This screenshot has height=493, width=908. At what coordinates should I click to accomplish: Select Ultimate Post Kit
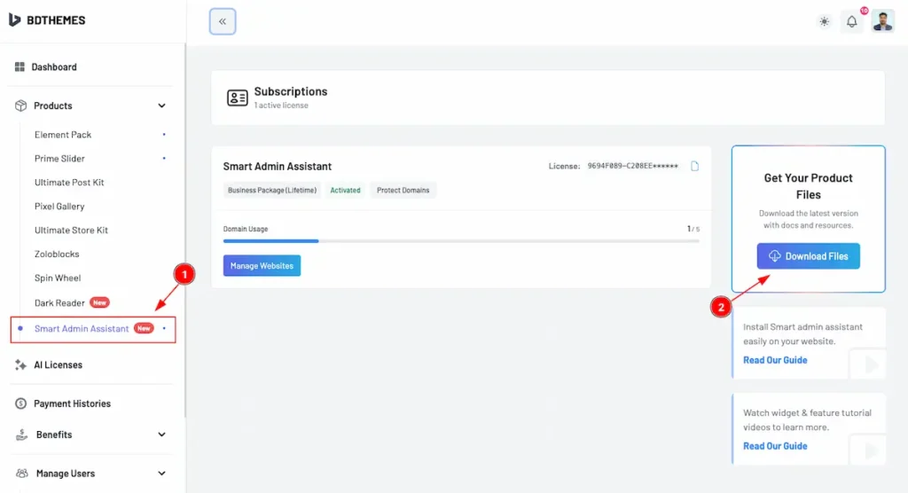tap(69, 182)
